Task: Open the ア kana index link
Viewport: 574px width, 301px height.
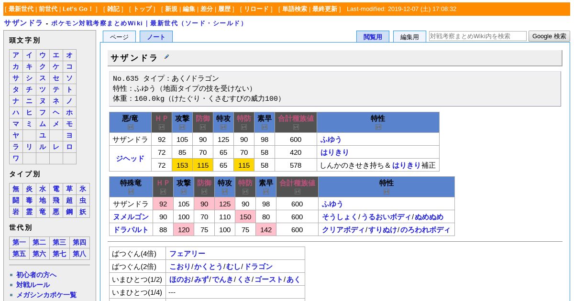Action: (16, 55)
